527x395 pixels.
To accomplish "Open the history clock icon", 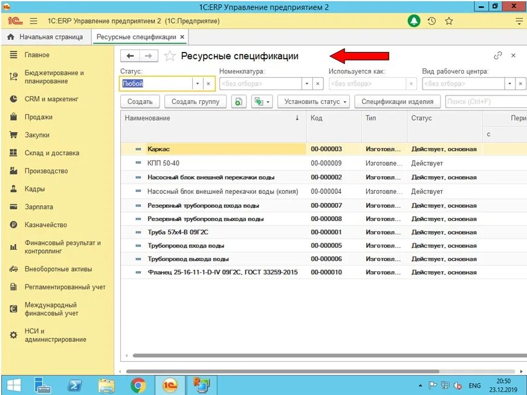I will tap(432, 21).
